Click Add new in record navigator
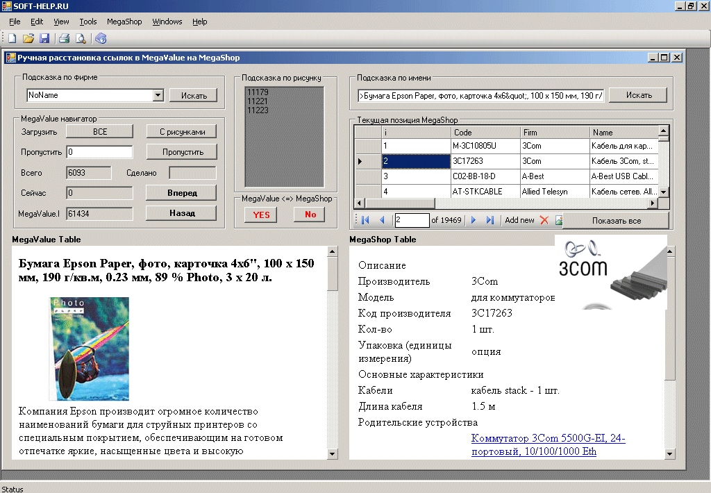Viewport: 711px width, 493px height. pyautogui.click(x=519, y=220)
